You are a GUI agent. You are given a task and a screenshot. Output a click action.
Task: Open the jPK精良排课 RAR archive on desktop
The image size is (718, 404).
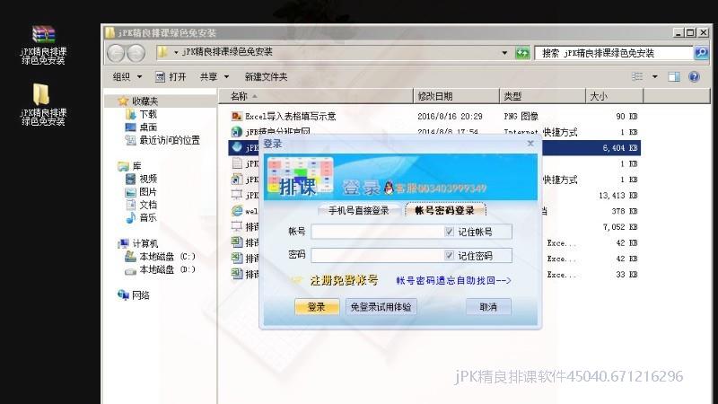pos(43,45)
